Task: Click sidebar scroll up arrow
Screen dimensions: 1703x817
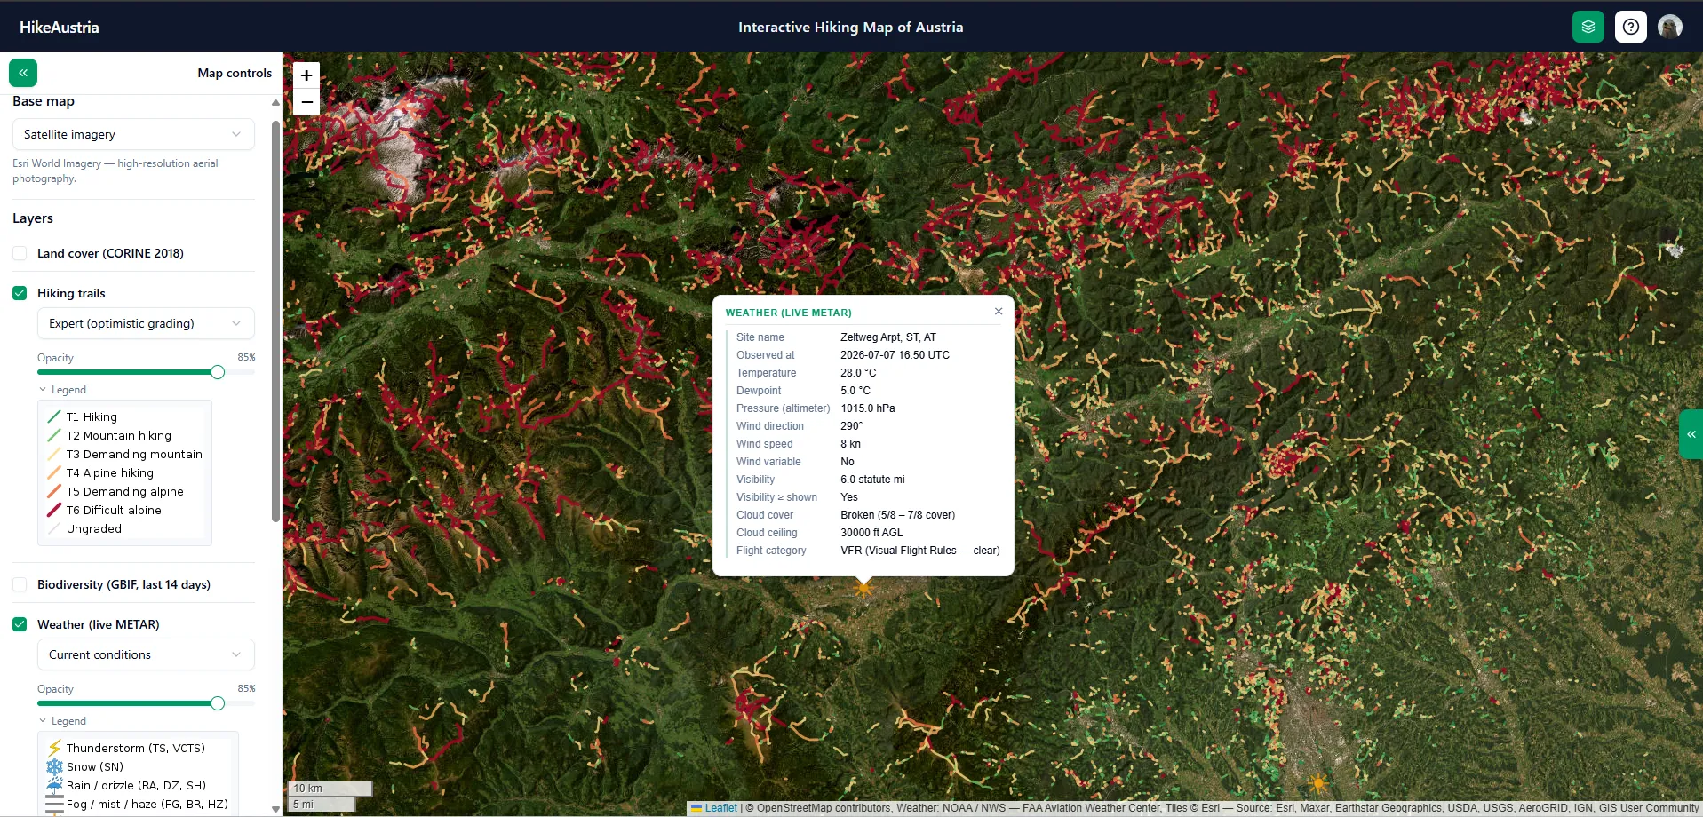Action: 275,102
